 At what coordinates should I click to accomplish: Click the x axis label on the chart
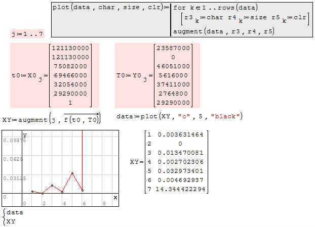tap(115, 197)
